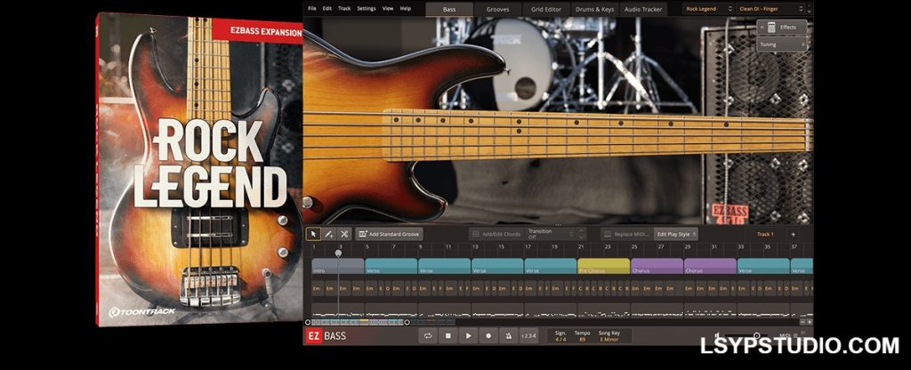Open the Transition Off dropdown

(550, 234)
